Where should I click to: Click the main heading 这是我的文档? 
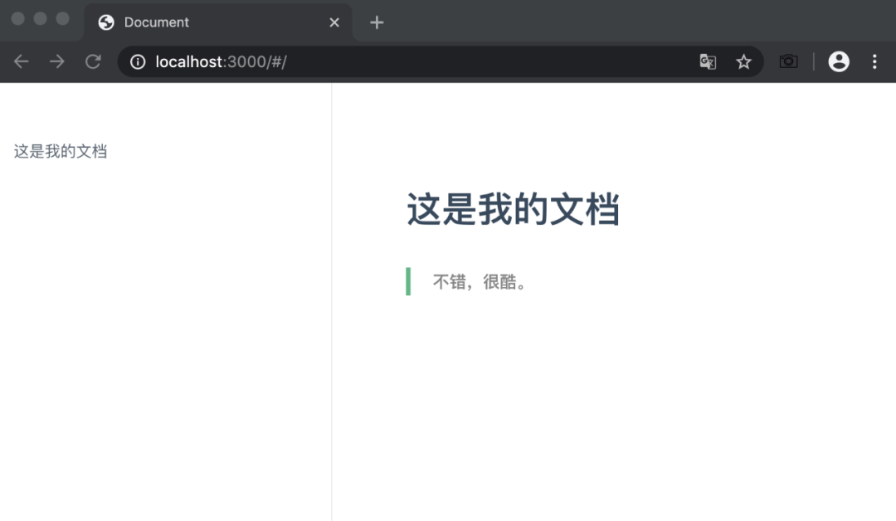pos(513,209)
